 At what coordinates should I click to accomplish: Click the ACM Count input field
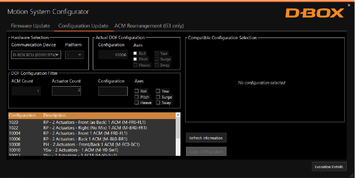click(x=26, y=91)
